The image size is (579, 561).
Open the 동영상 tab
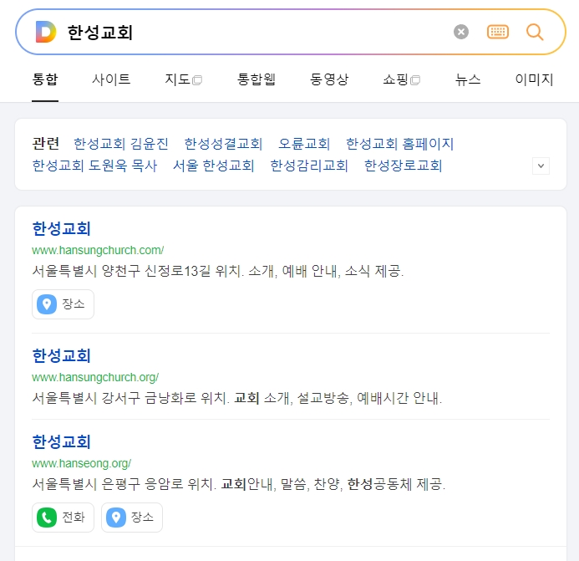pos(329,79)
